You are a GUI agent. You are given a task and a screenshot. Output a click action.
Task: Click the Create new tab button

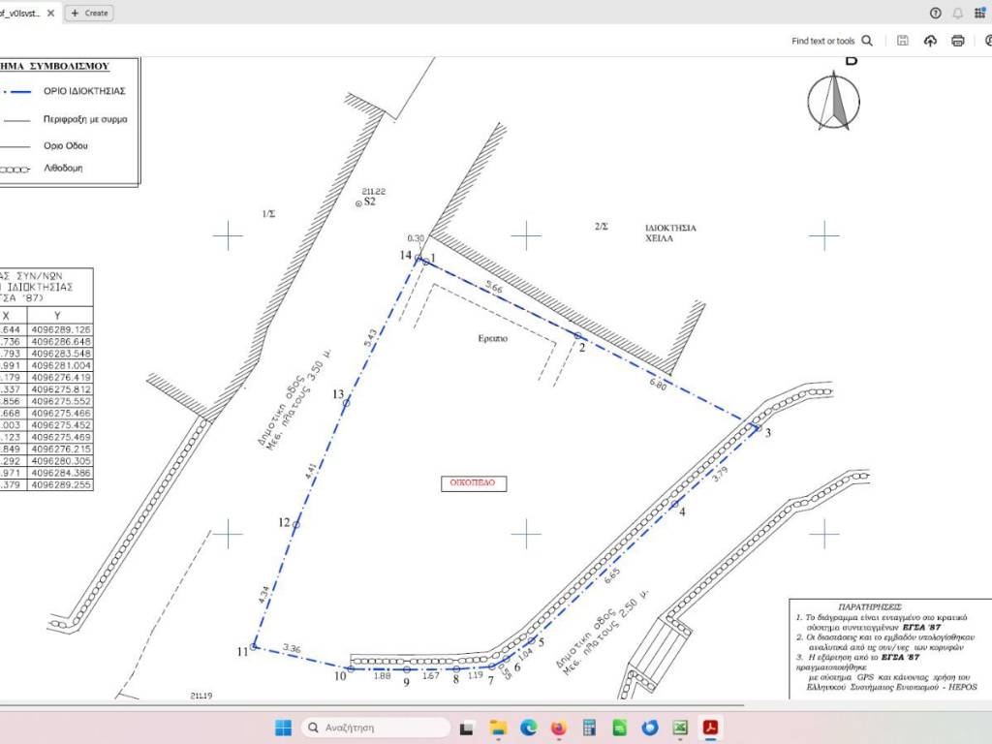point(89,13)
